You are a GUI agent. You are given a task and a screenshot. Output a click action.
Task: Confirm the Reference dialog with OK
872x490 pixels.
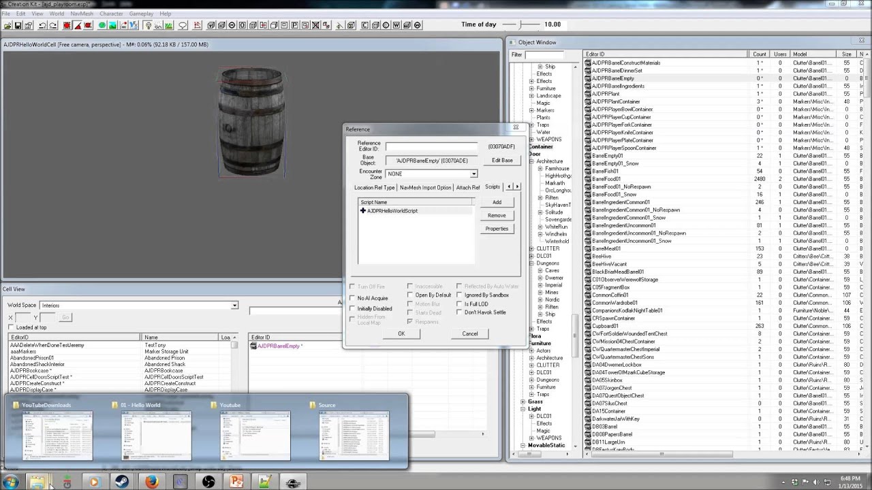pos(401,333)
